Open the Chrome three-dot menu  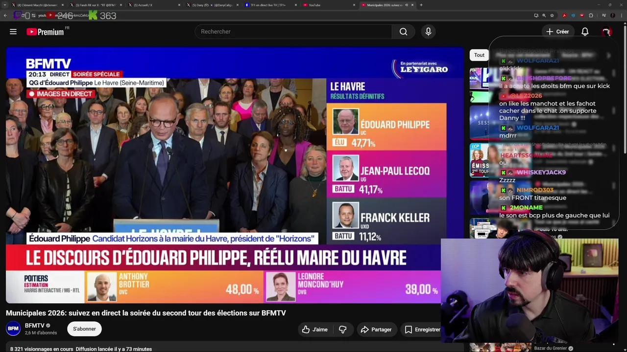tap(621, 16)
